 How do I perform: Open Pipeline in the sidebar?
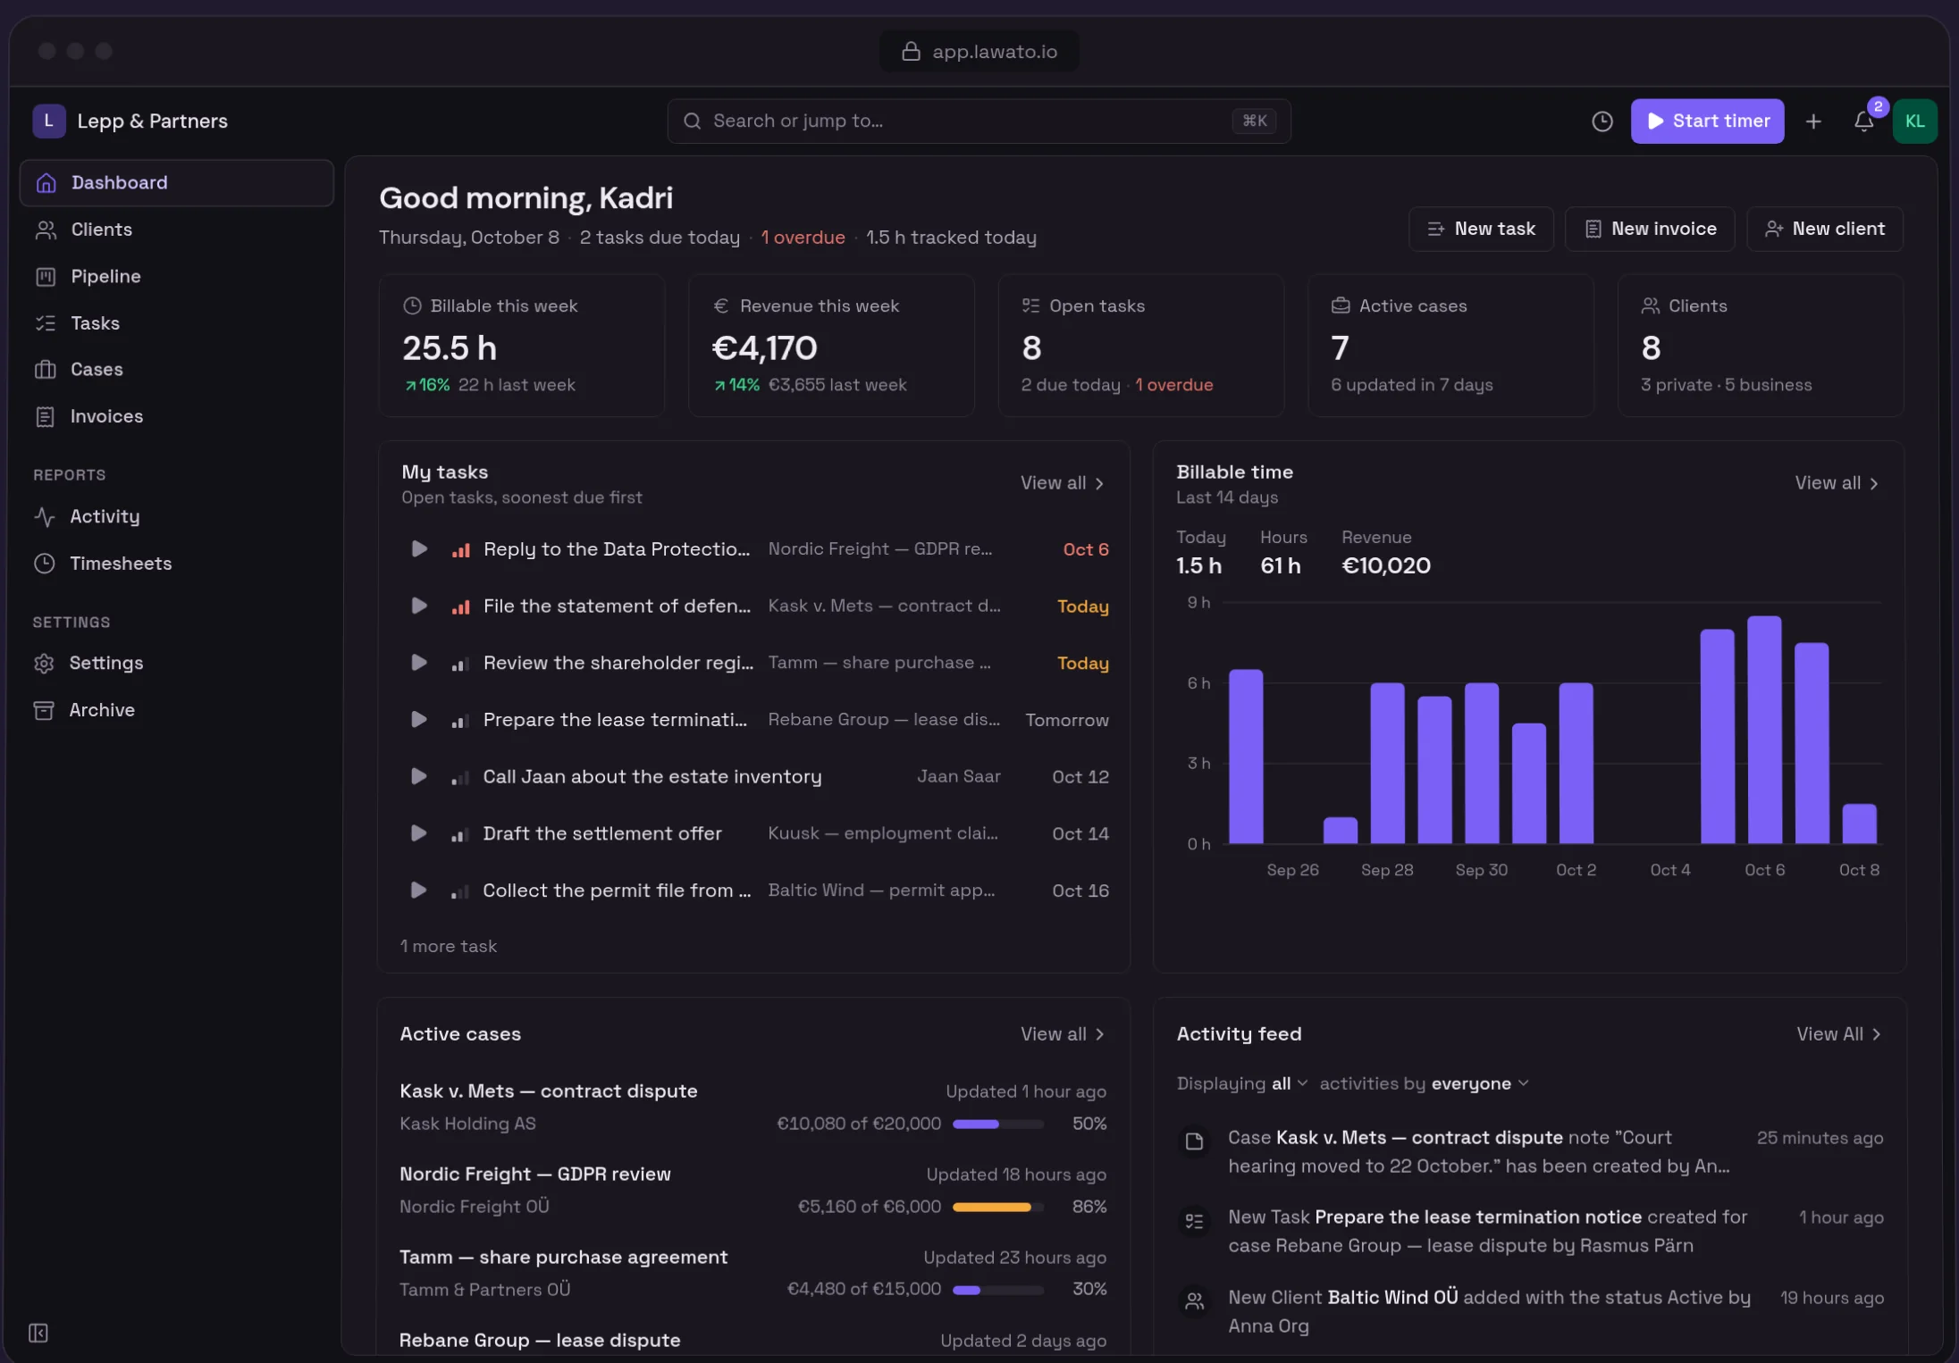tap(177, 277)
